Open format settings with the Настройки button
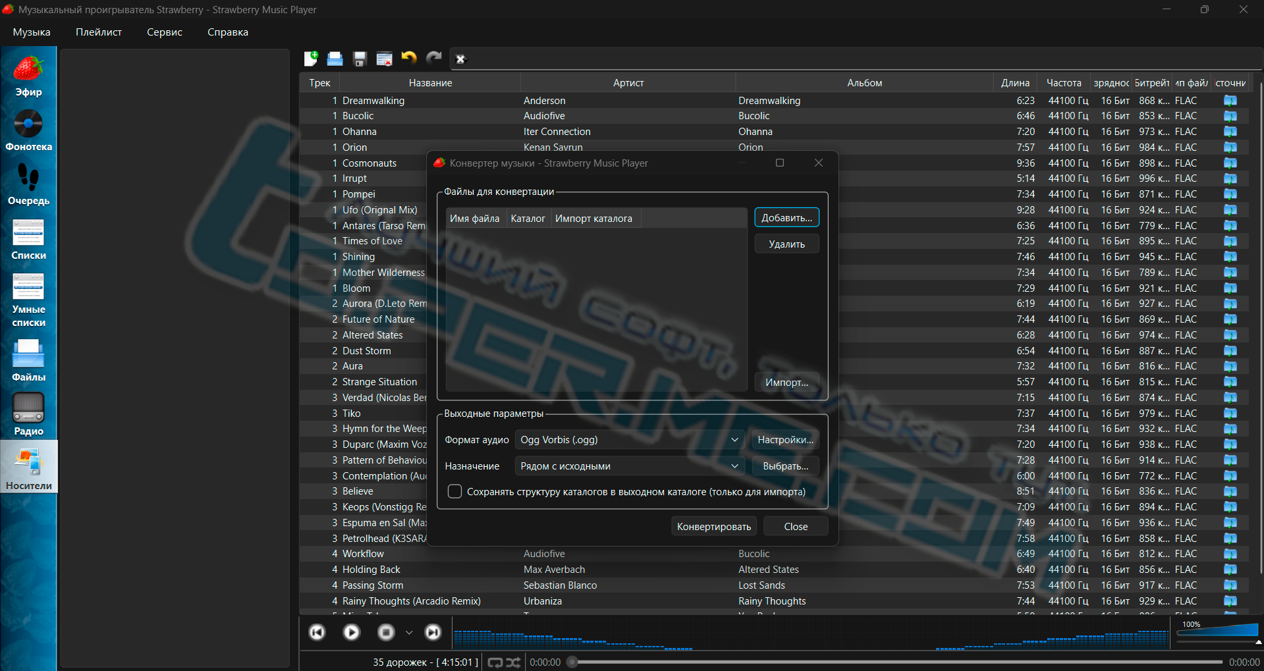The height and width of the screenshot is (671, 1264). [786, 440]
